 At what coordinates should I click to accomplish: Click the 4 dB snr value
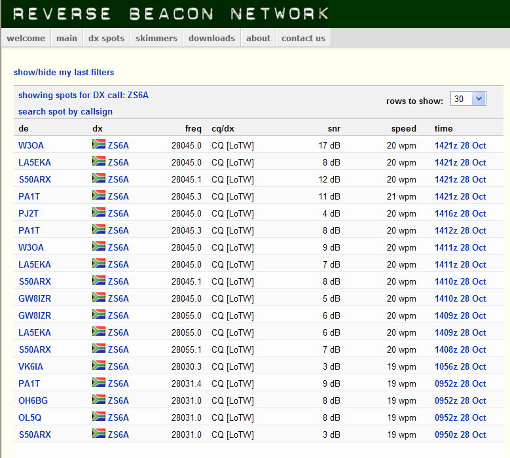click(x=331, y=213)
